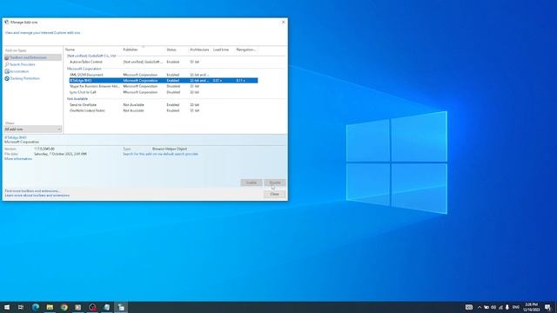The height and width of the screenshot is (313, 557).
Task: Click the Microsoft Corporation group header
Action: pyautogui.click(x=84, y=69)
